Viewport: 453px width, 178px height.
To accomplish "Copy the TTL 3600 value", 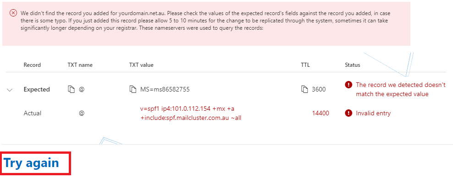I will point(304,89).
